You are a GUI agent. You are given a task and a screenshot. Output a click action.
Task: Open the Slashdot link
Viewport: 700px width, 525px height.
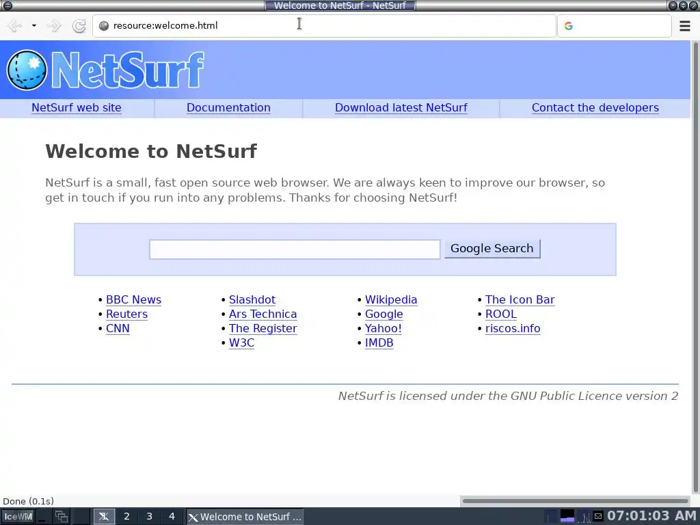point(252,300)
